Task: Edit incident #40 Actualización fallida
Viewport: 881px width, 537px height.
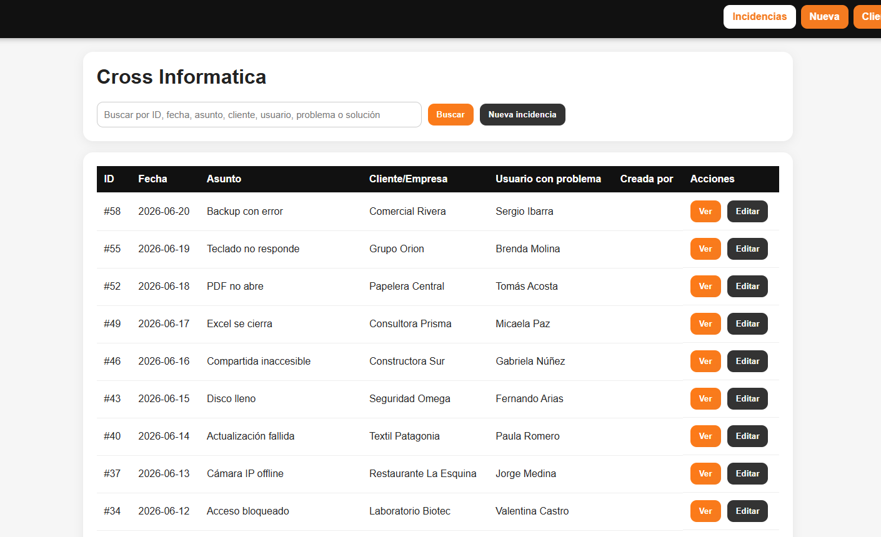Action: (x=747, y=436)
